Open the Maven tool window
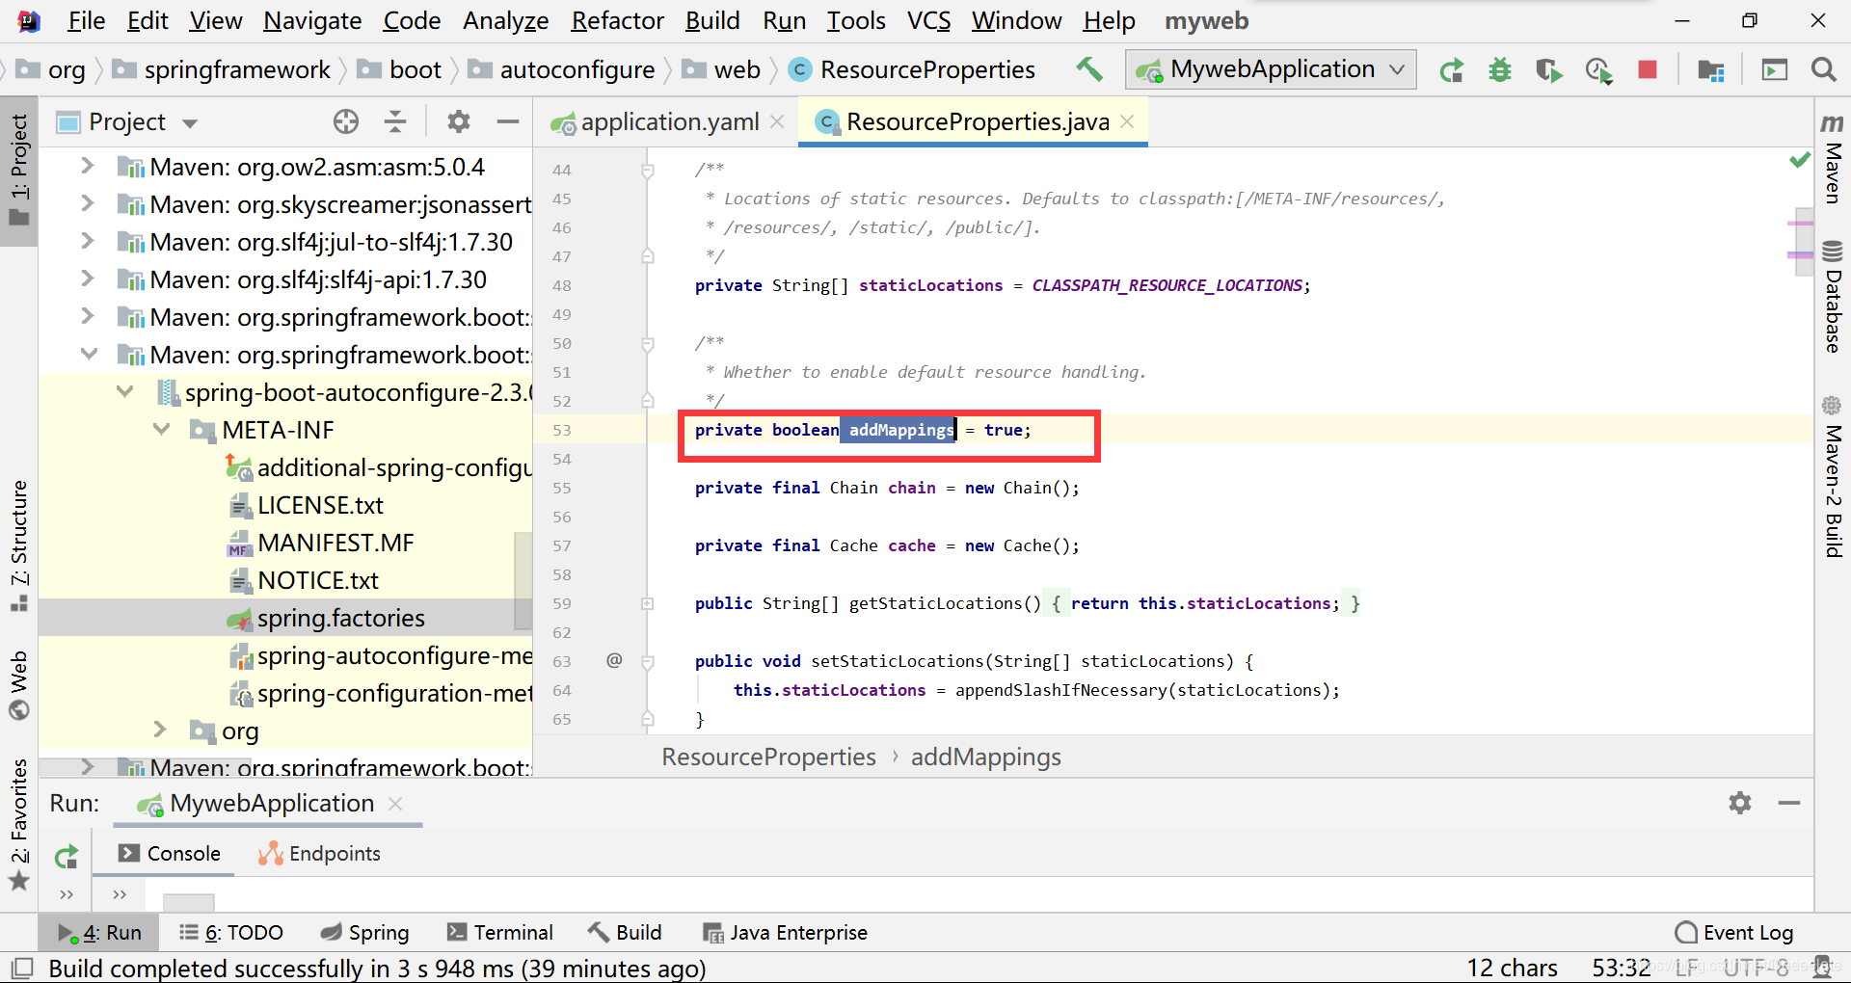Screen dimensions: 1851x983 tap(1833, 160)
